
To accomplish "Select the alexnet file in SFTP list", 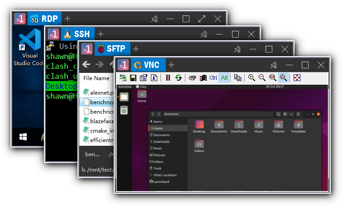I will point(98,92).
